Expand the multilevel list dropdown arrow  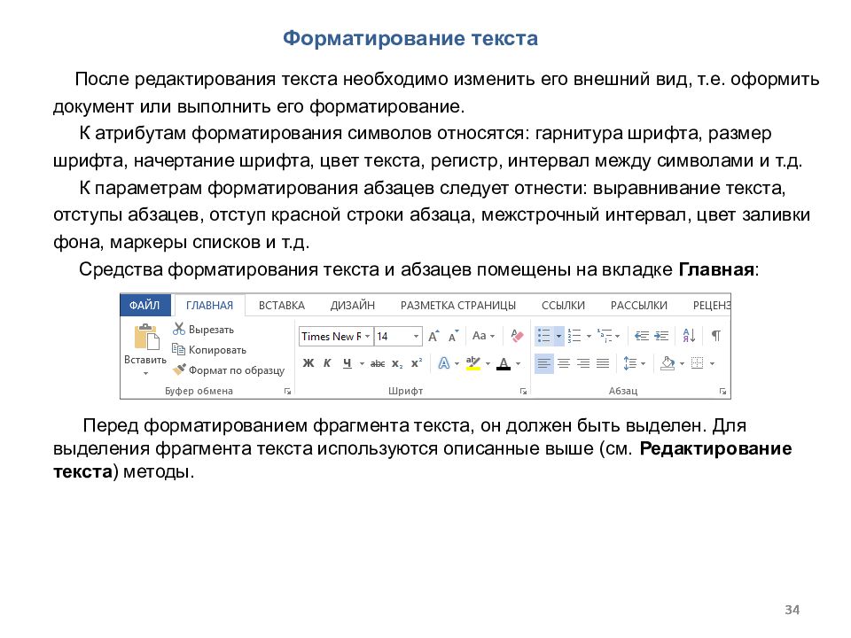pos(618,337)
